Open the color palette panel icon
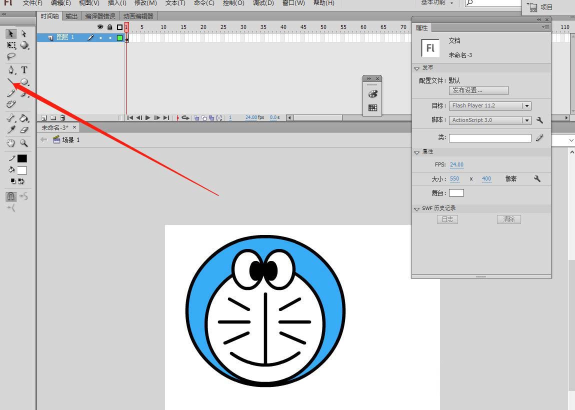 click(372, 94)
